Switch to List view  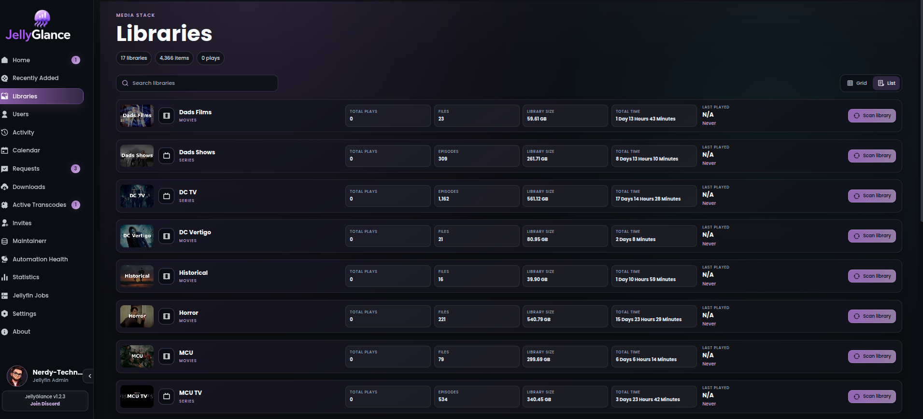tap(887, 83)
